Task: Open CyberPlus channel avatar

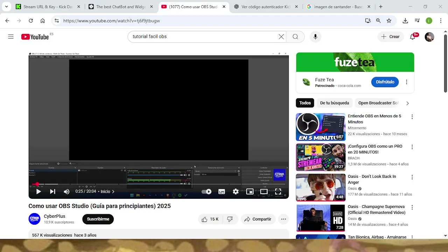Action: point(34,219)
